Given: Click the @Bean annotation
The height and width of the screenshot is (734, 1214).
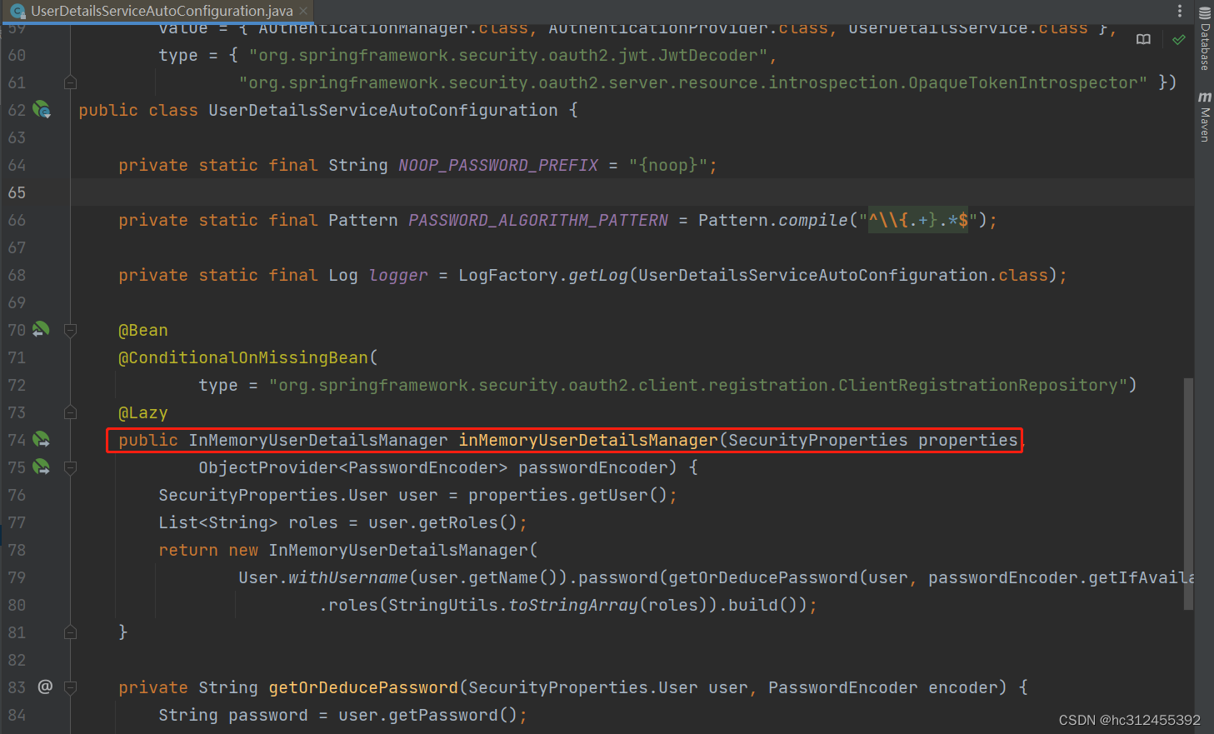Looking at the screenshot, I should click(x=143, y=330).
